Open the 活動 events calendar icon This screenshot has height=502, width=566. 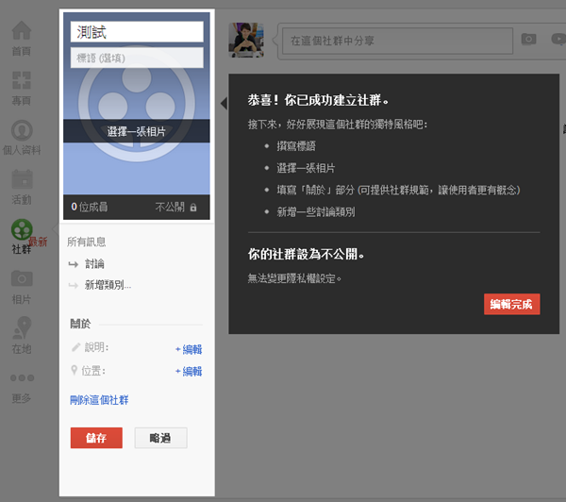(22, 179)
